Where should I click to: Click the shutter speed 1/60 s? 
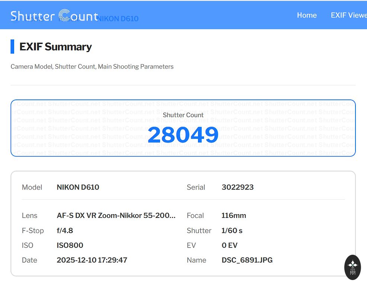click(x=232, y=231)
